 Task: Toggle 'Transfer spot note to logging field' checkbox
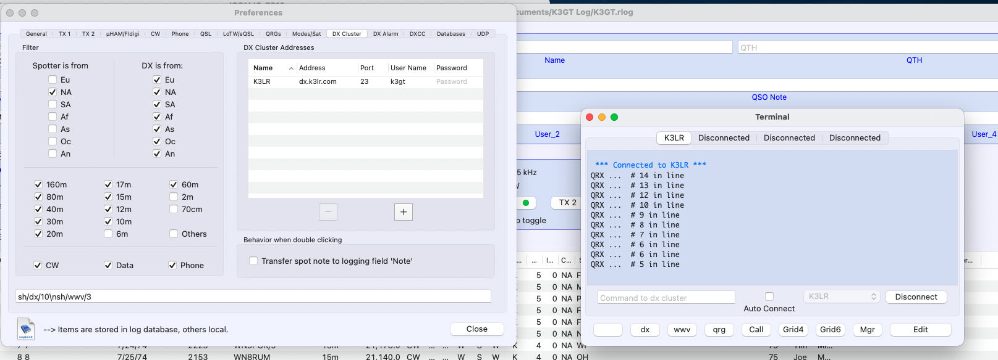pos(253,261)
